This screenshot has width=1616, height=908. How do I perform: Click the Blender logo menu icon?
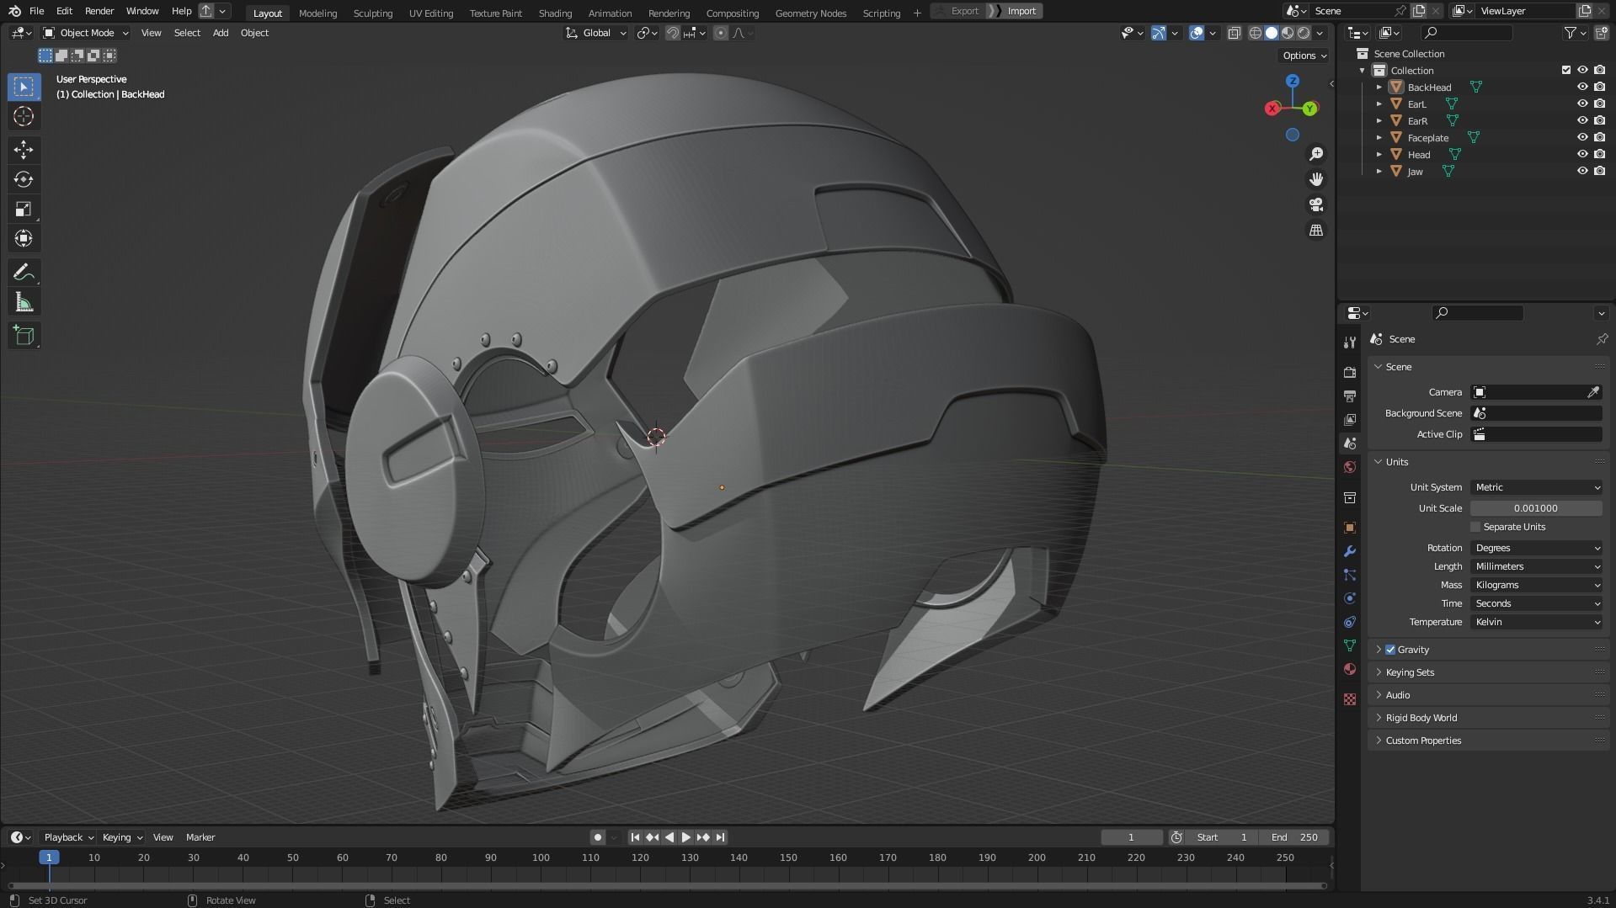click(14, 11)
